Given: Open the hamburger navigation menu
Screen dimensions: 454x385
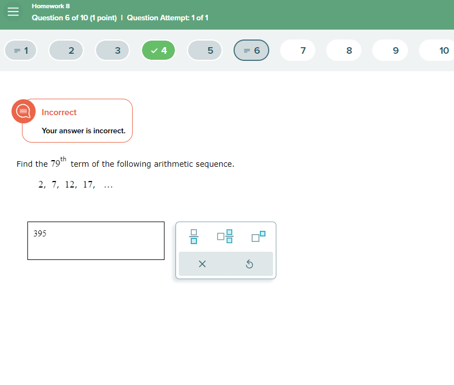Looking at the screenshot, I should point(13,11).
